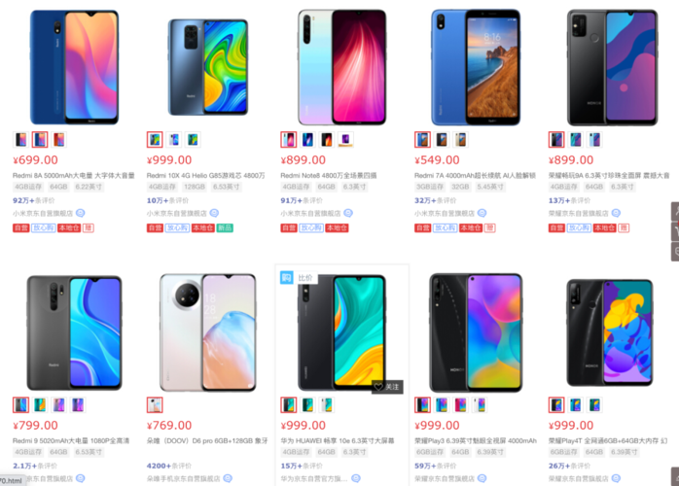679x486 pixels.
Task: Pick the purple fourth variant of Redmi Note8
Action: click(345, 140)
